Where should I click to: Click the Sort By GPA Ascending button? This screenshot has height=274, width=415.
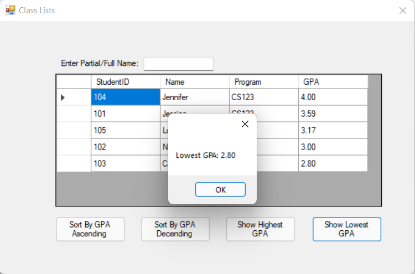pyautogui.click(x=90, y=229)
